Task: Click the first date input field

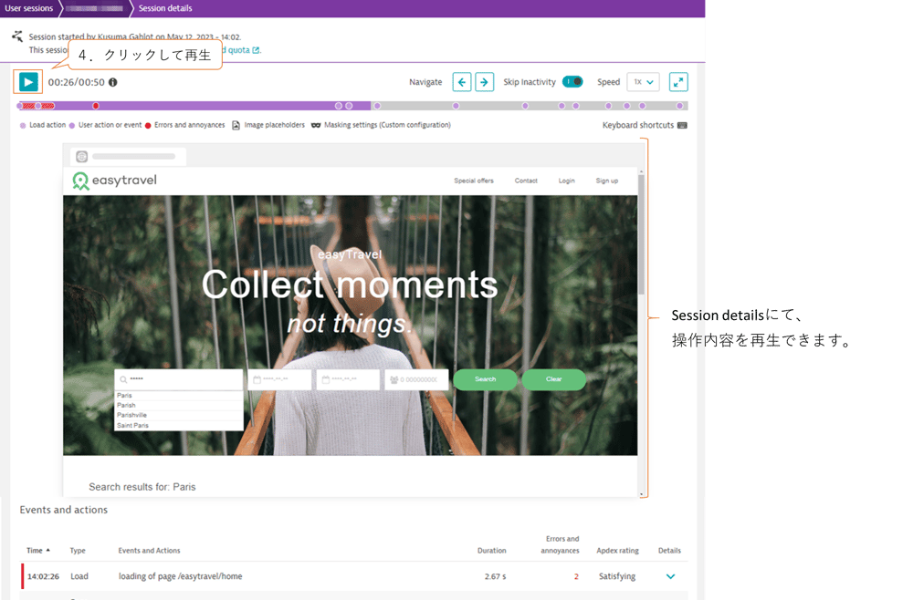Action: click(279, 379)
